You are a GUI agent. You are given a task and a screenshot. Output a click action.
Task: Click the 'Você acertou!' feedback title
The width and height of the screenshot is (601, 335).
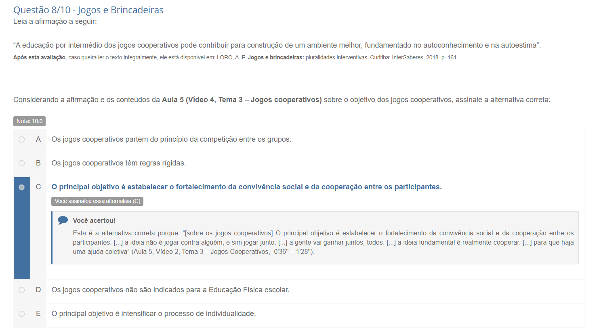94,221
